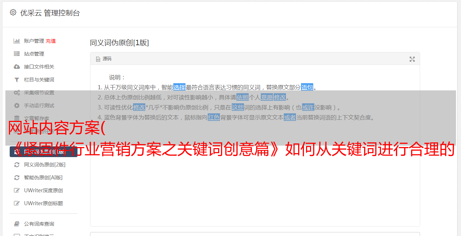The width and height of the screenshot is (461, 236).
Task: Click the gear icon beside 优采云 管理控制台
Action: [x=13, y=13]
